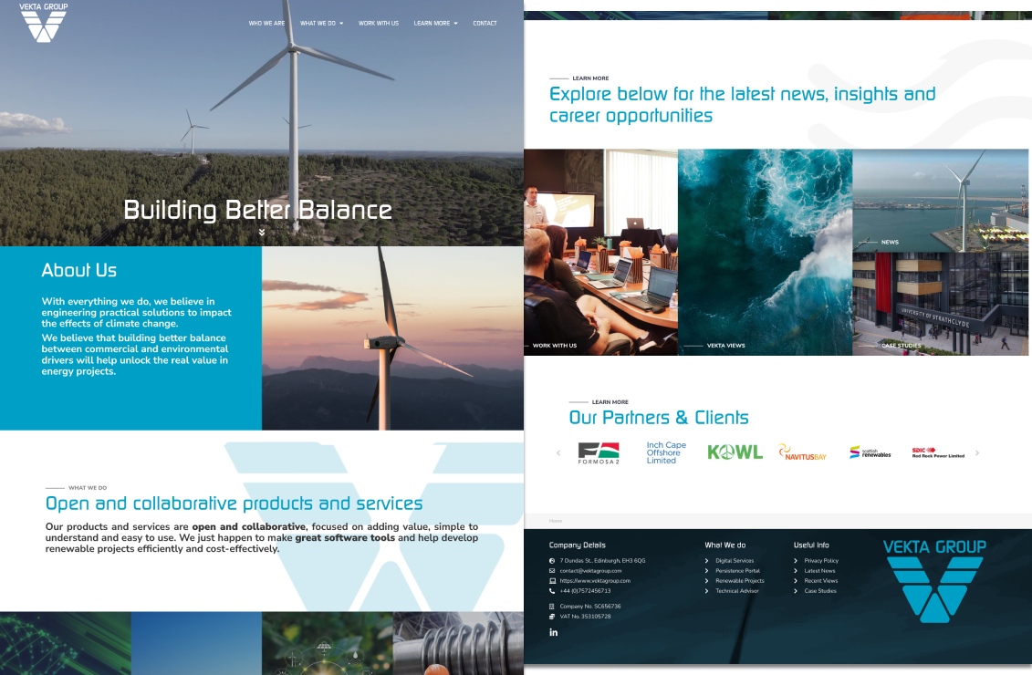Open the NEWS tile image

[941, 200]
